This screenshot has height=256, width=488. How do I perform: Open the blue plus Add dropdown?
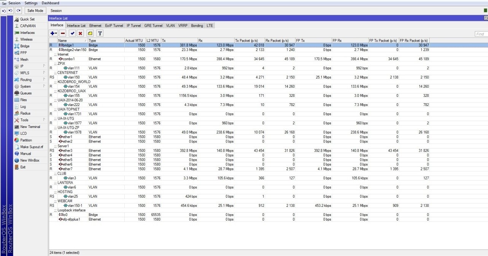click(x=54, y=34)
